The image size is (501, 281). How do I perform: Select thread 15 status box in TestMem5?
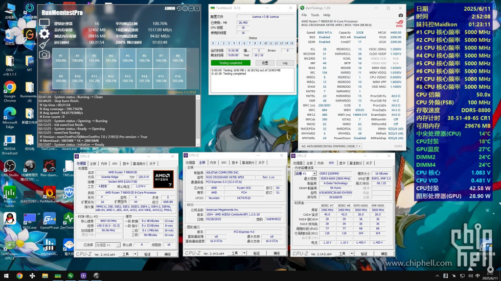point(291,43)
